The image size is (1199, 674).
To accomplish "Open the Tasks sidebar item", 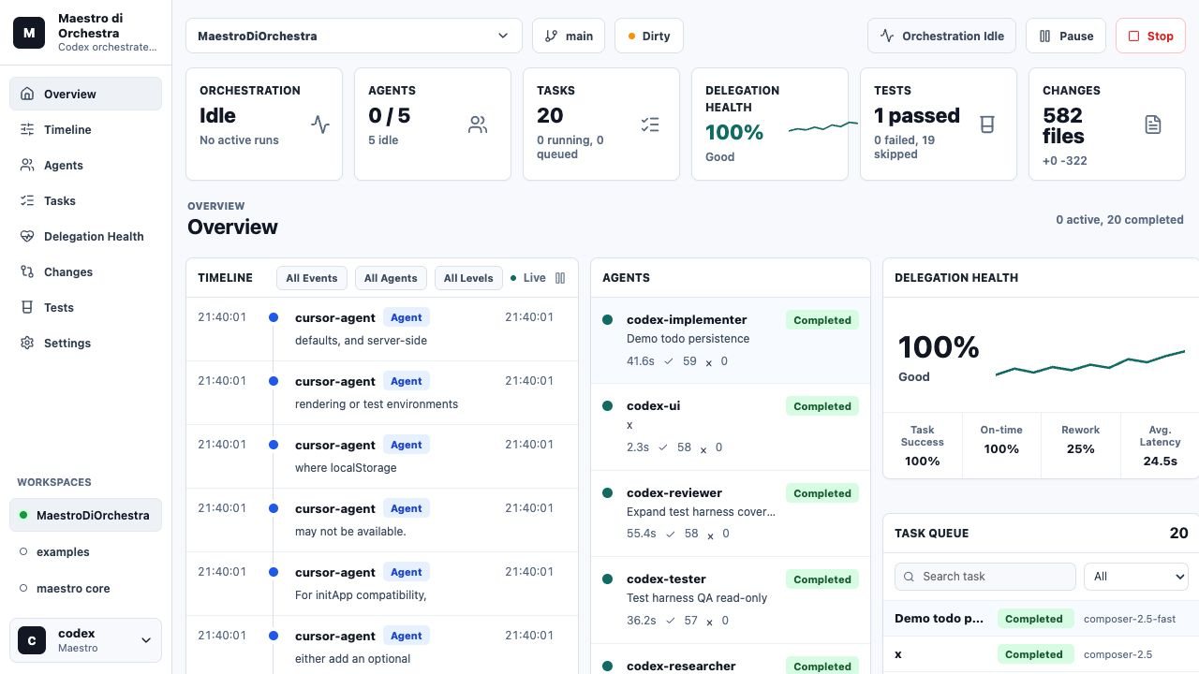I will 85,200.
